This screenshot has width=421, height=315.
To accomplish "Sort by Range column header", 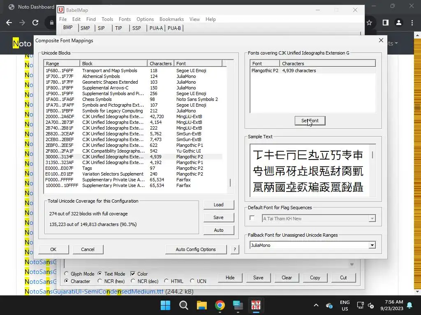I will click(x=62, y=64).
